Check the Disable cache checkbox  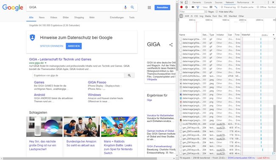(239, 7)
